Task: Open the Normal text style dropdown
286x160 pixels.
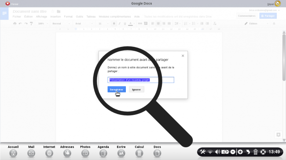Action: 61,24
